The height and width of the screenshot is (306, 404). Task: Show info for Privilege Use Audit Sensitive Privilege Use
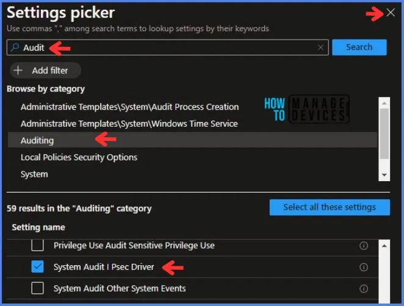coord(364,246)
